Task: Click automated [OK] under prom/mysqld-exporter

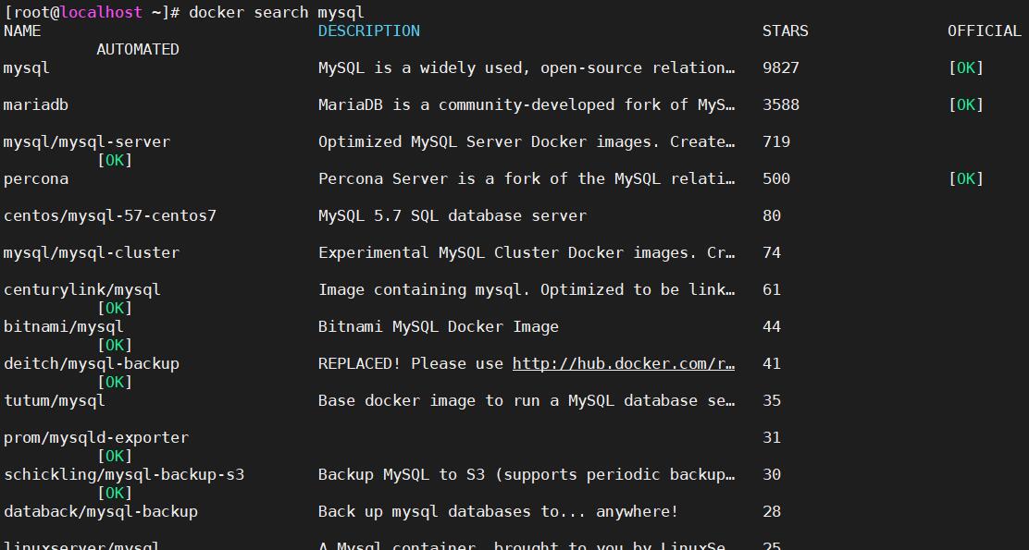Action: pyautogui.click(x=115, y=457)
